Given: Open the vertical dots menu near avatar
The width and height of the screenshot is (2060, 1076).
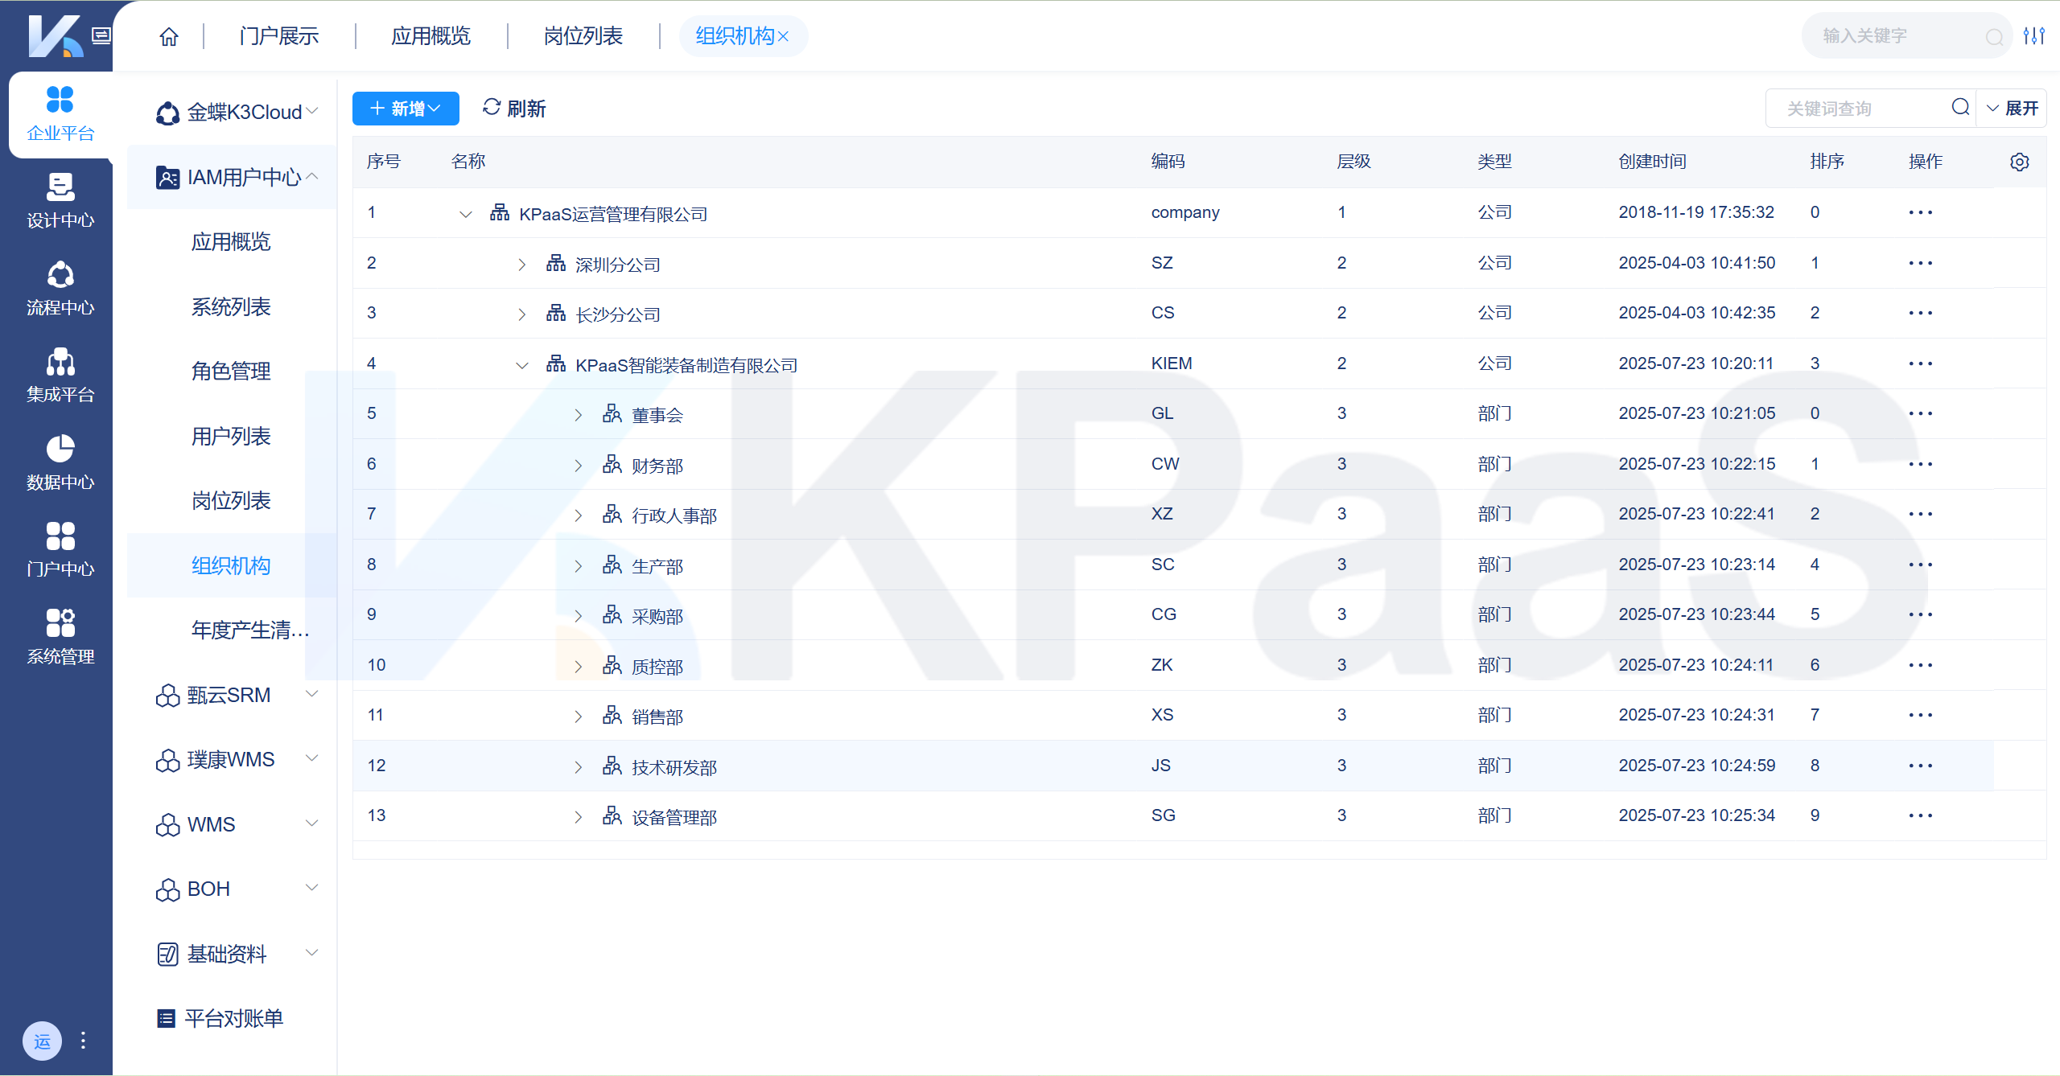Looking at the screenshot, I should pyautogui.click(x=83, y=1041).
